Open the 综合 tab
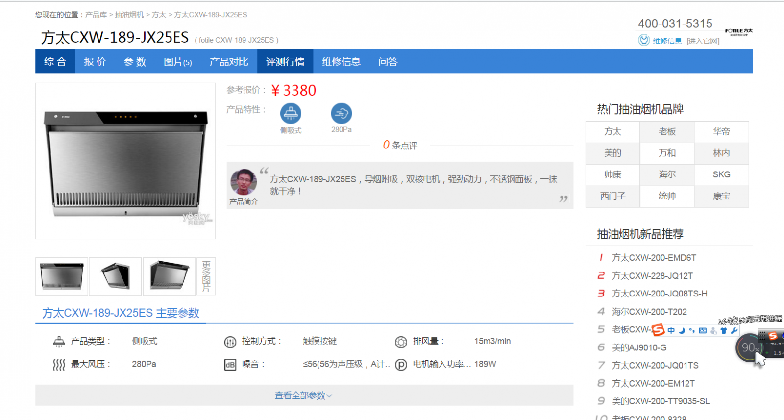The width and height of the screenshot is (784, 420). point(55,61)
